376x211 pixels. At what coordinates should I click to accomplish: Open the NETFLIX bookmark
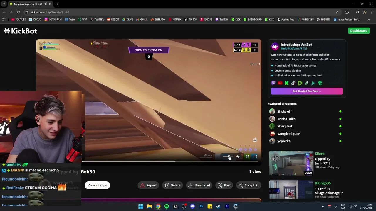click(174, 20)
